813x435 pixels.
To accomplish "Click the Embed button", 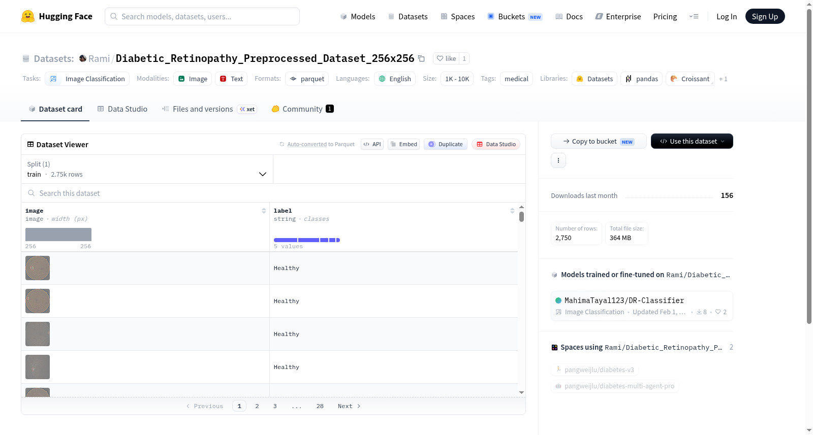I will [x=404, y=144].
